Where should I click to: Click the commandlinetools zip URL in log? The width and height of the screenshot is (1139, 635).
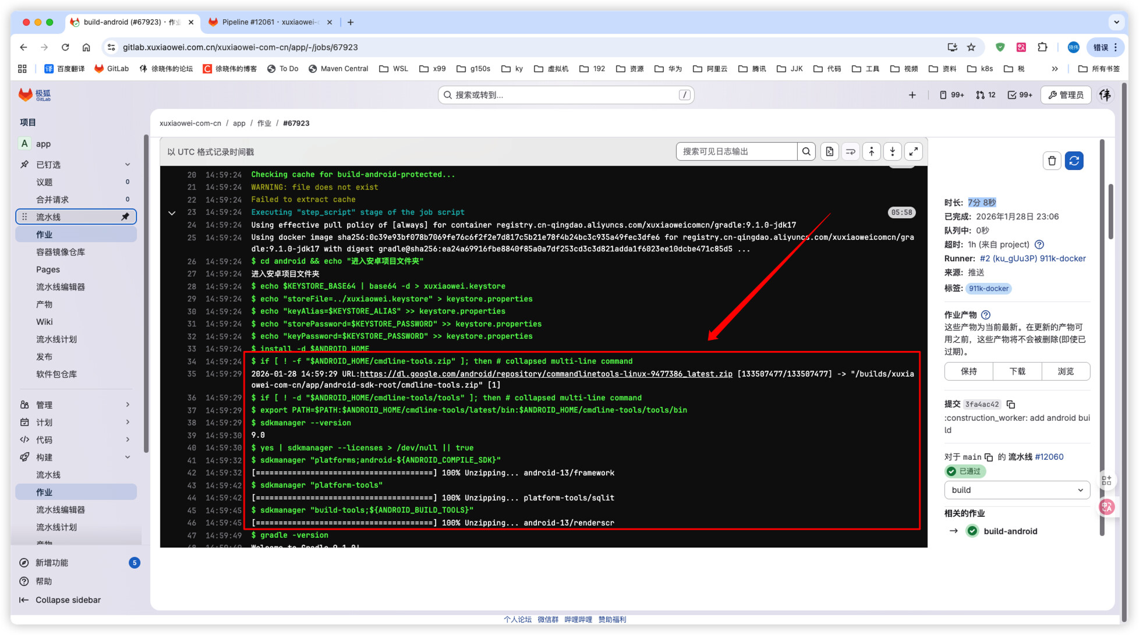546,374
